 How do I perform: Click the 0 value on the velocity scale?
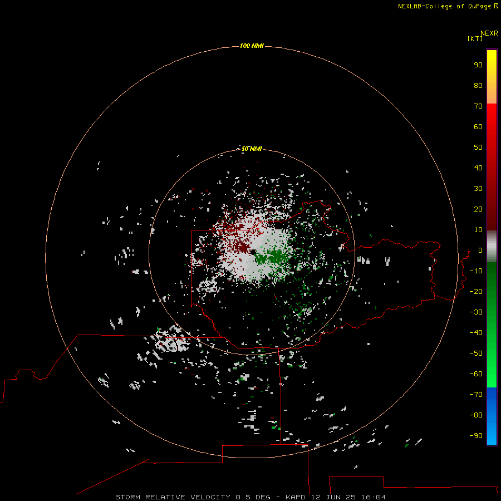click(480, 250)
